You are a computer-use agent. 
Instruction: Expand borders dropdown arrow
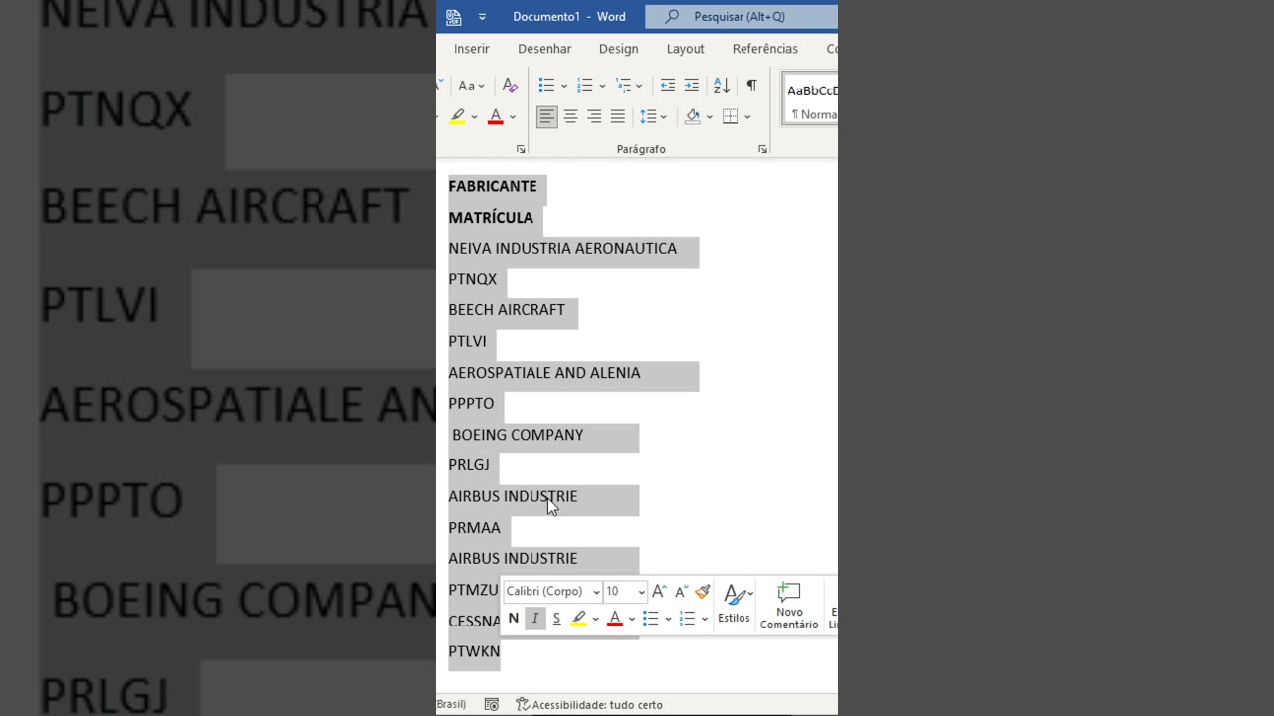tap(747, 117)
